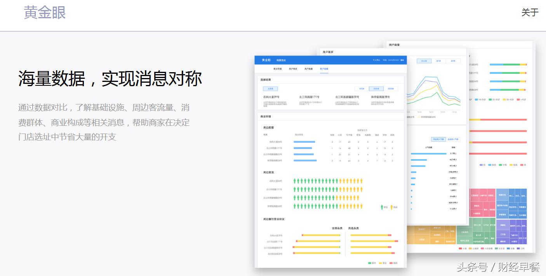Select 地图选址 in the top navigation
546x276 pixels.
click(x=282, y=60)
